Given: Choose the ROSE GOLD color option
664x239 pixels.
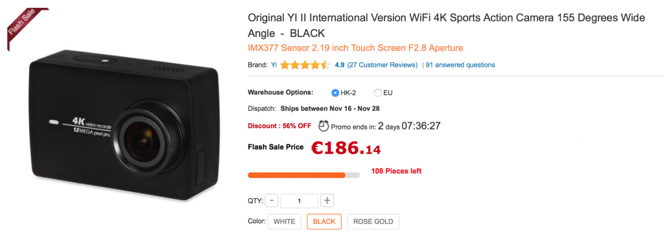Looking at the screenshot, I should 373,222.
